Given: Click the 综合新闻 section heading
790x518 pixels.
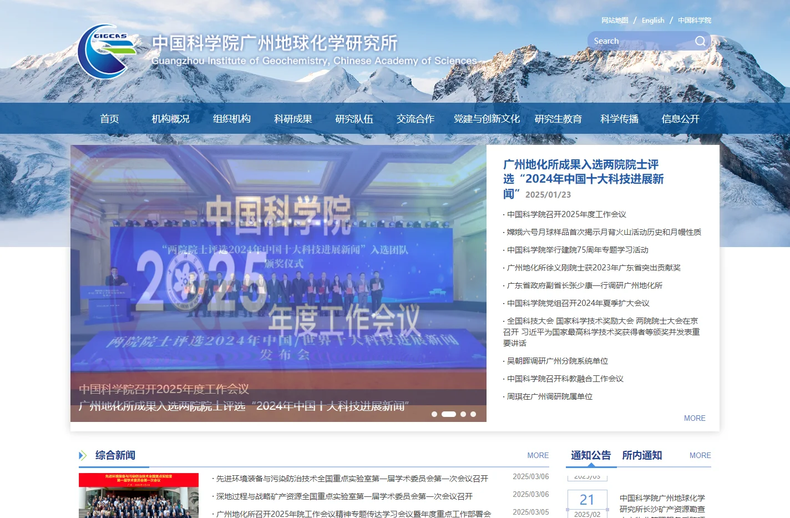Looking at the screenshot, I should click(115, 455).
